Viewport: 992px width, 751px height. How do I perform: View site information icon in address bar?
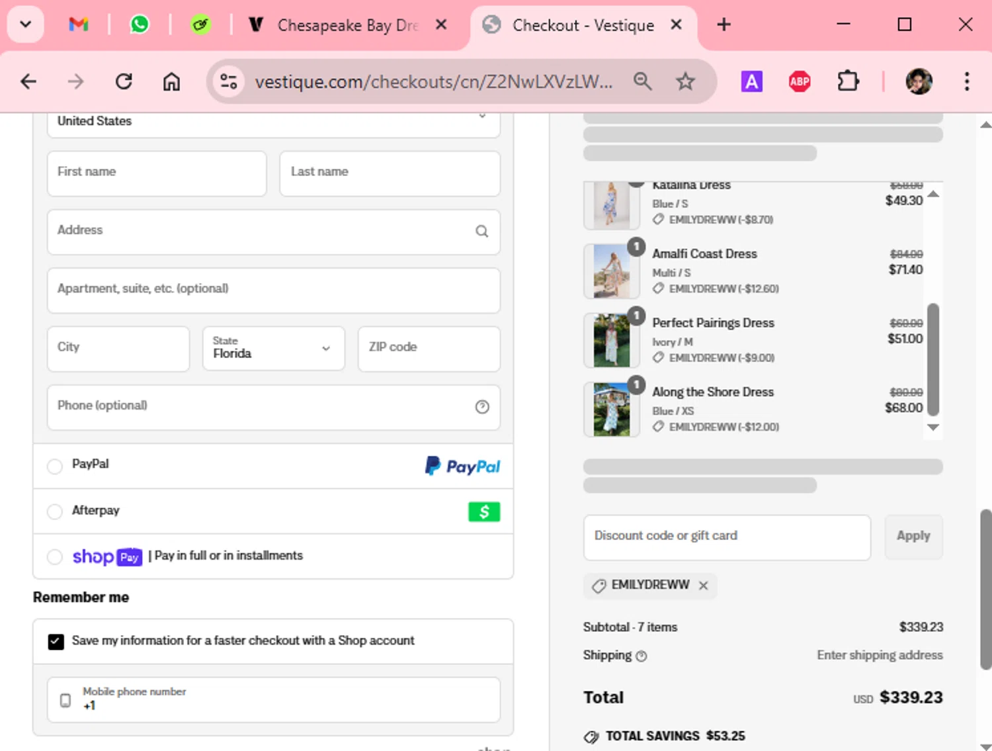229,82
